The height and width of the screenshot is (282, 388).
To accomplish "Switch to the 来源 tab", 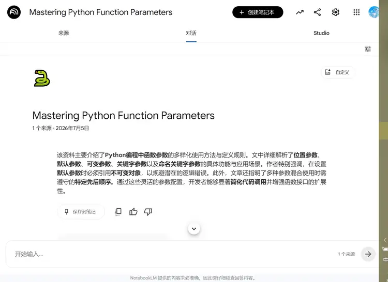I will (x=64, y=33).
